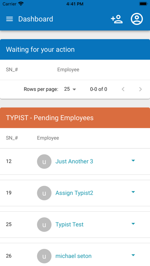Open employee link michael seton

[73, 256]
